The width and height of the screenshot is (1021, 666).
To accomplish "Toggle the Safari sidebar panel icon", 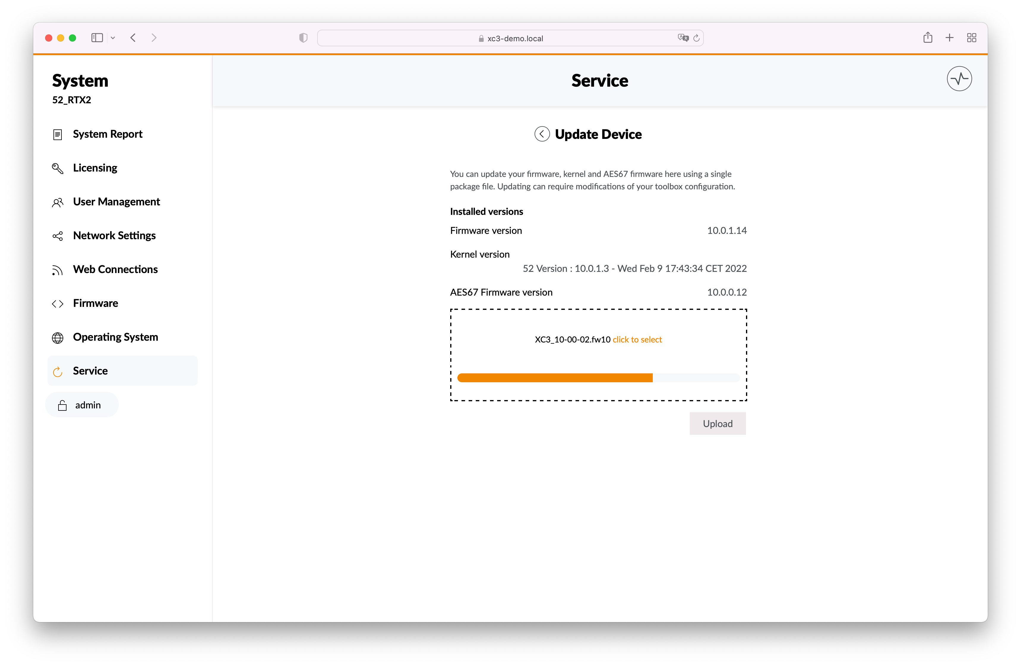I will [x=97, y=38].
